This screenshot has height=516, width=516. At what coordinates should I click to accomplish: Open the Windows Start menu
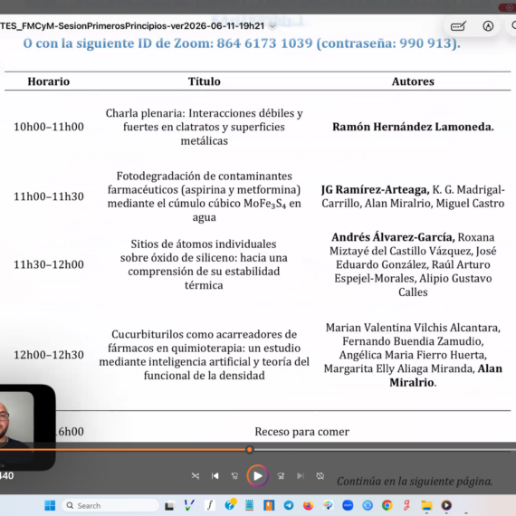tap(50, 505)
